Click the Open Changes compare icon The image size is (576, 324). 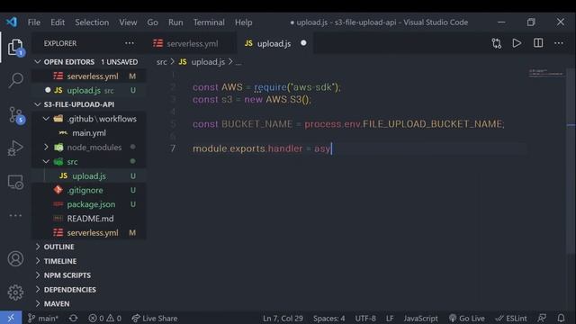pos(497,43)
